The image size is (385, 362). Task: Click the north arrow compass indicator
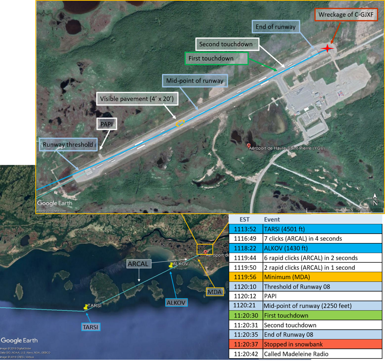(x=375, y=199)
